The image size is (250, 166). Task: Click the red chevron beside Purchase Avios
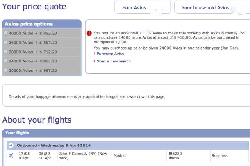click(94, 54)
